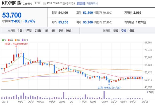Click the 실시간 button

click(x=81, y=3)
